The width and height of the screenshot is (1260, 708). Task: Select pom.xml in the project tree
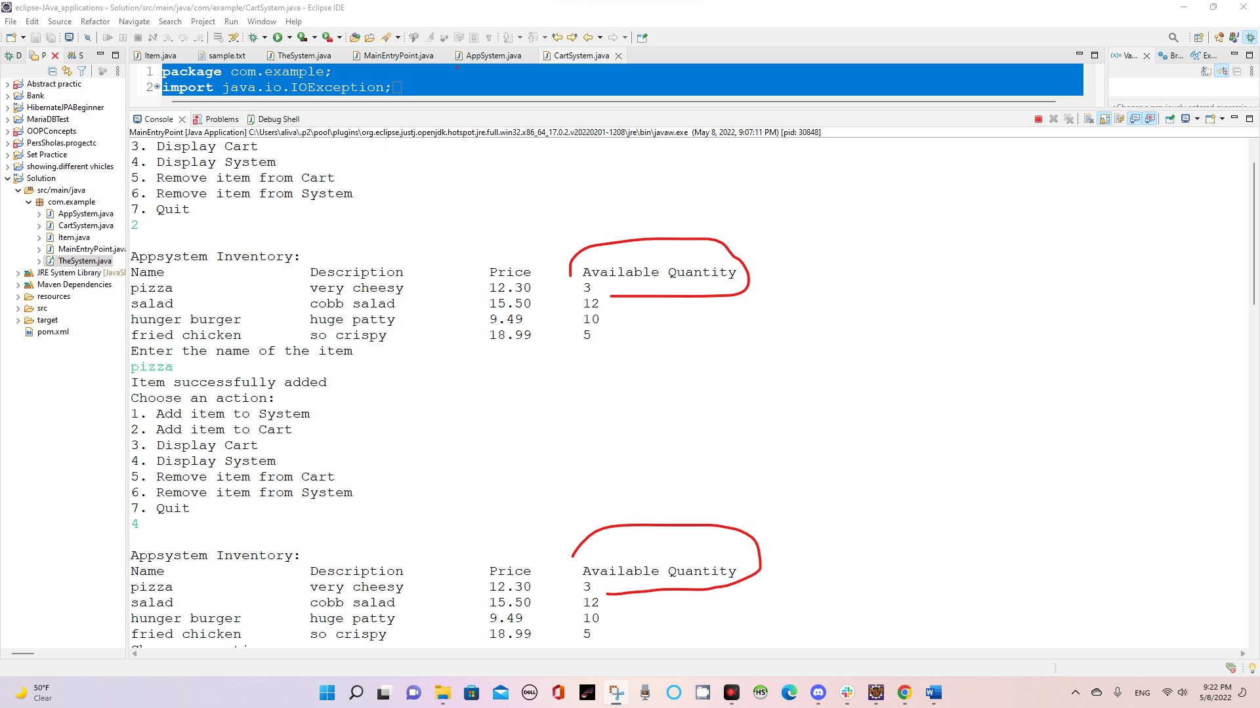(52, 332)
